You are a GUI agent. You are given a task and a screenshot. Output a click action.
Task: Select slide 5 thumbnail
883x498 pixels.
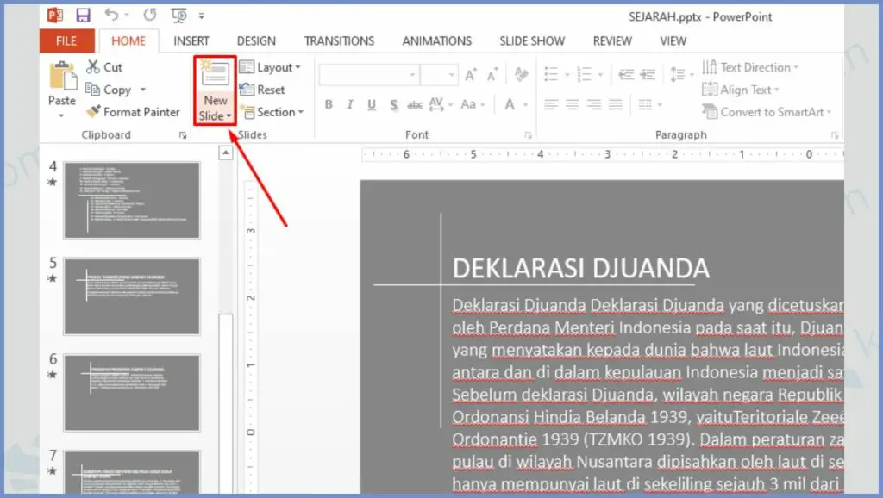tap(132, 296)
